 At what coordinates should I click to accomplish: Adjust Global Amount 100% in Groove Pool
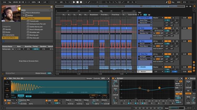(50, 73)
